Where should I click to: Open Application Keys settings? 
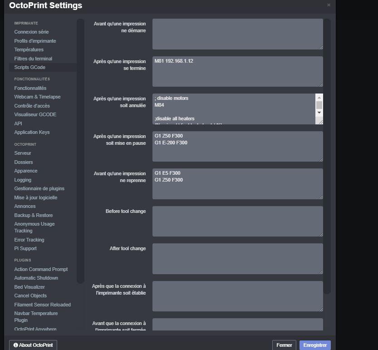point(32,132)
